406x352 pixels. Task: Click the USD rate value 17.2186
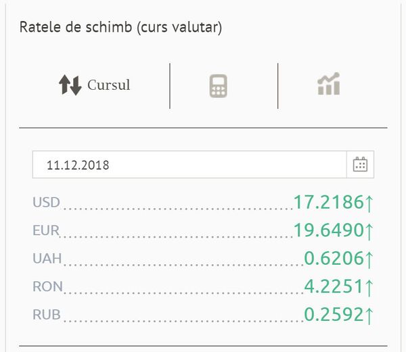coord(329,202)
